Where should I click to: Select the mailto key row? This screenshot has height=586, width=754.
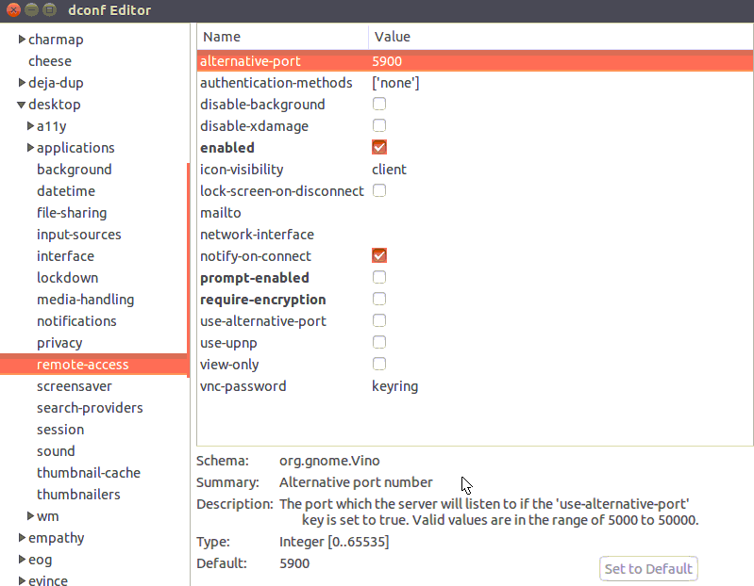(x=475, y=213)
